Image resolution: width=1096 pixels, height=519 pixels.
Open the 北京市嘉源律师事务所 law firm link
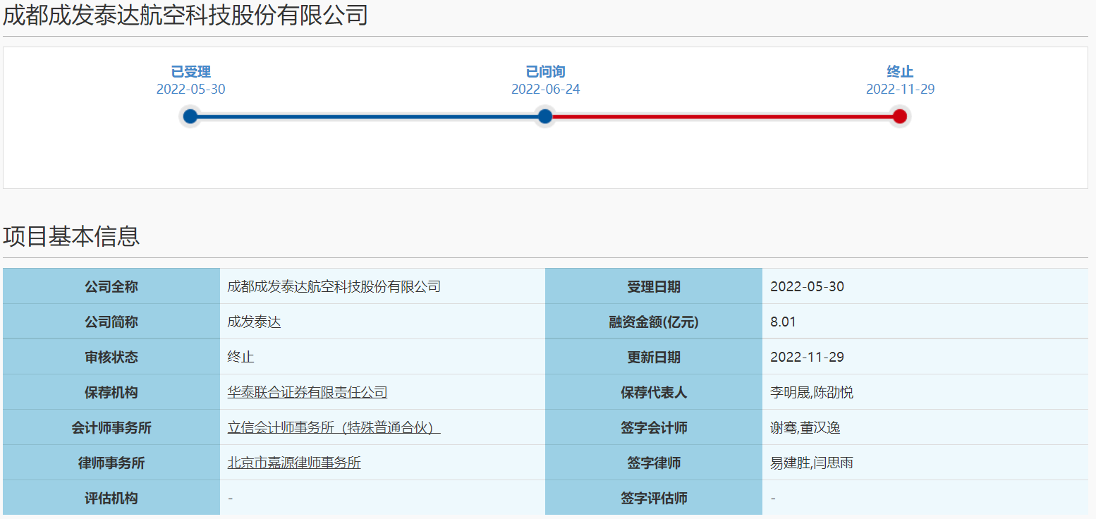click(293, 463)
